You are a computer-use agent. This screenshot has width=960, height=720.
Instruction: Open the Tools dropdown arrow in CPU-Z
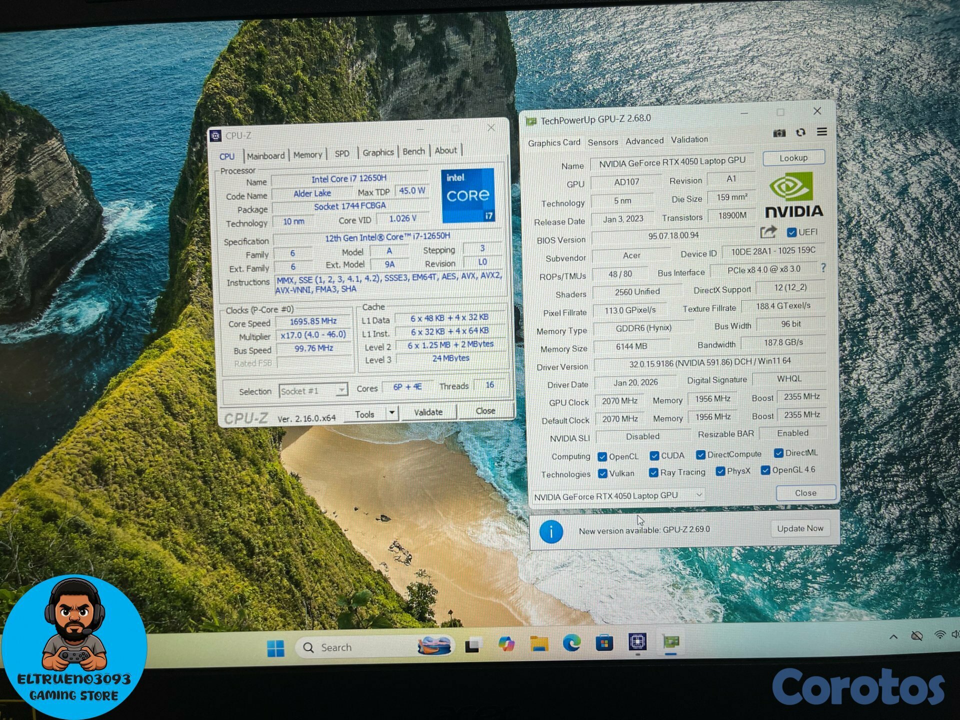coord(392,413)
